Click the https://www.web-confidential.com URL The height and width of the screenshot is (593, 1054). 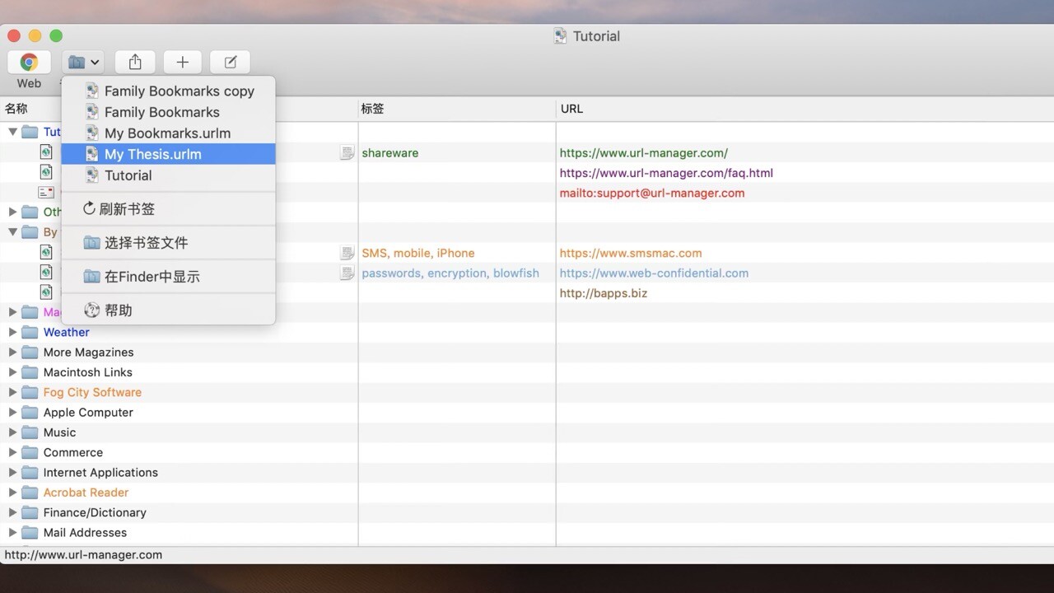654,273
